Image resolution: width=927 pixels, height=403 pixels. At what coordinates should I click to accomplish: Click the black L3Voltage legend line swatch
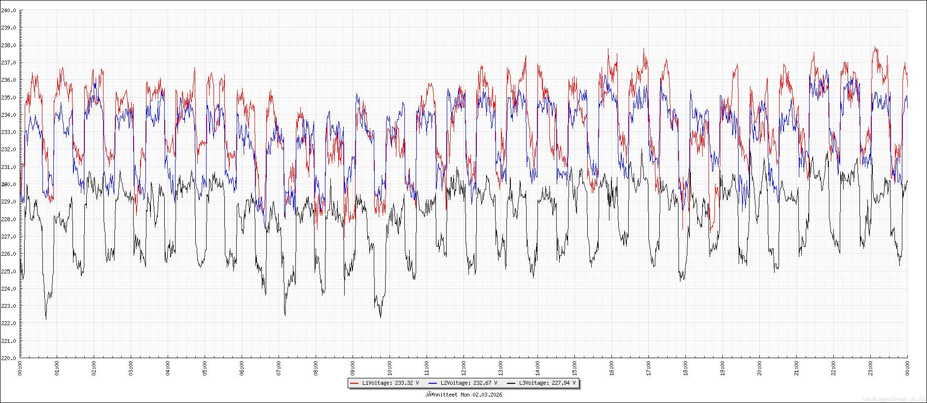[x=511, y=383]
